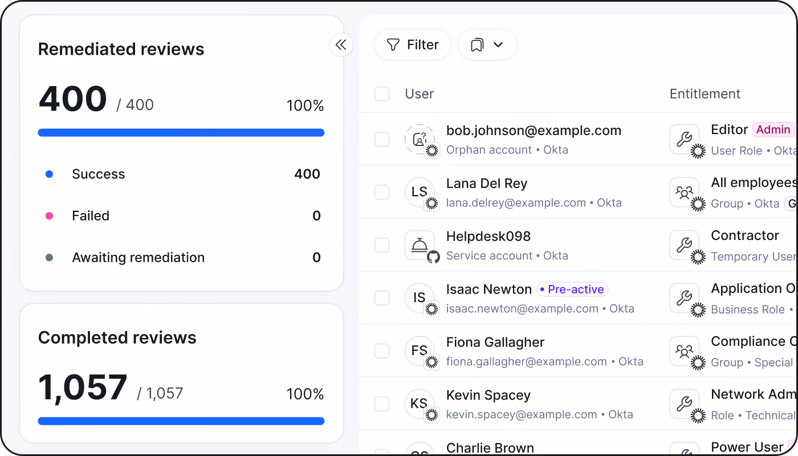This screenshot has width=798, height=456.
Task: Open the Kevin Spacey user entry
Action: tap(488, 395)
